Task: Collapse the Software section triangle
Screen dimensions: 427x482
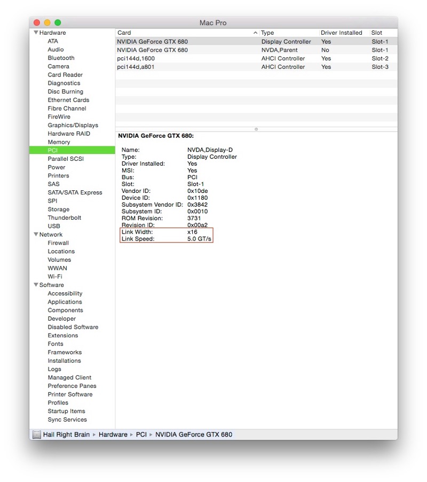Action: point(36,285)
